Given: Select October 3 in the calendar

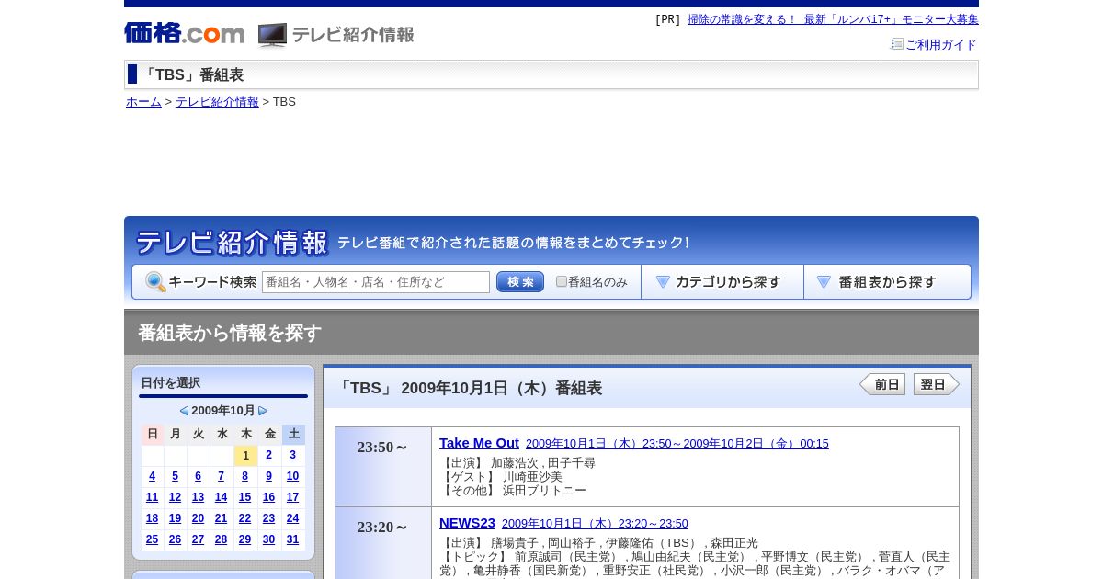Looking at the screenshot, I should pos(293,455).
